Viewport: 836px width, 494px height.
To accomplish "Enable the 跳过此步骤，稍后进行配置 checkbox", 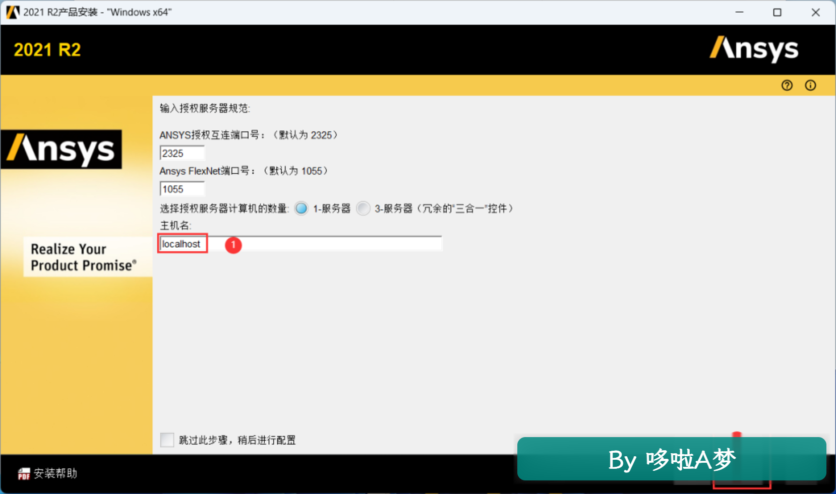I will click(167, 440).
